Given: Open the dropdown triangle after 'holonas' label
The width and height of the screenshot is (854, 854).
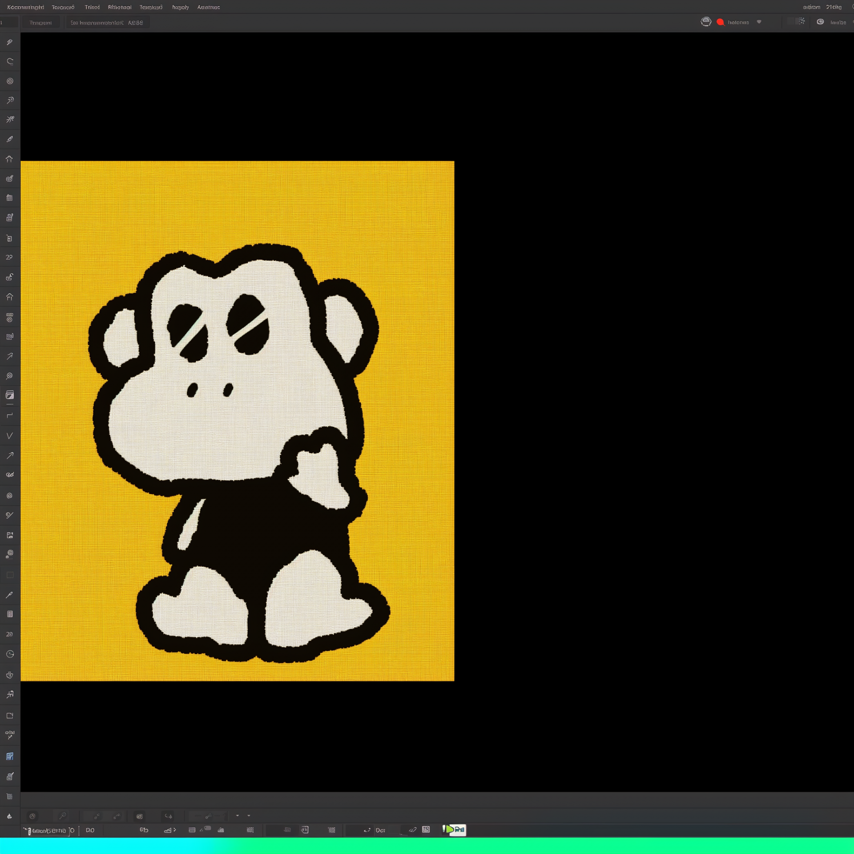Looking at the screenshot, I should click(759, 22).
